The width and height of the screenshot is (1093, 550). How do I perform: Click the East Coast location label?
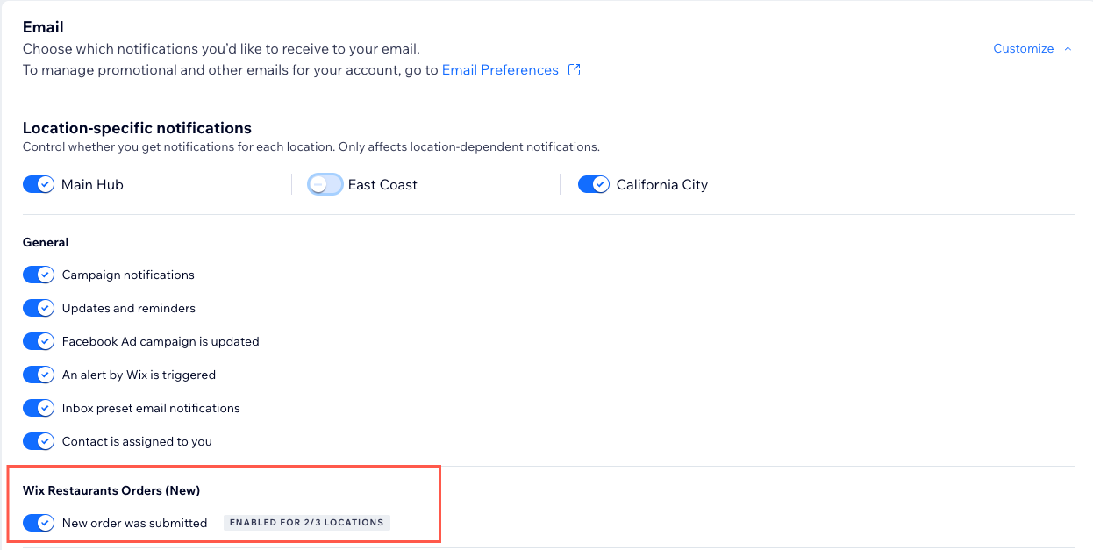coord(382,185)
